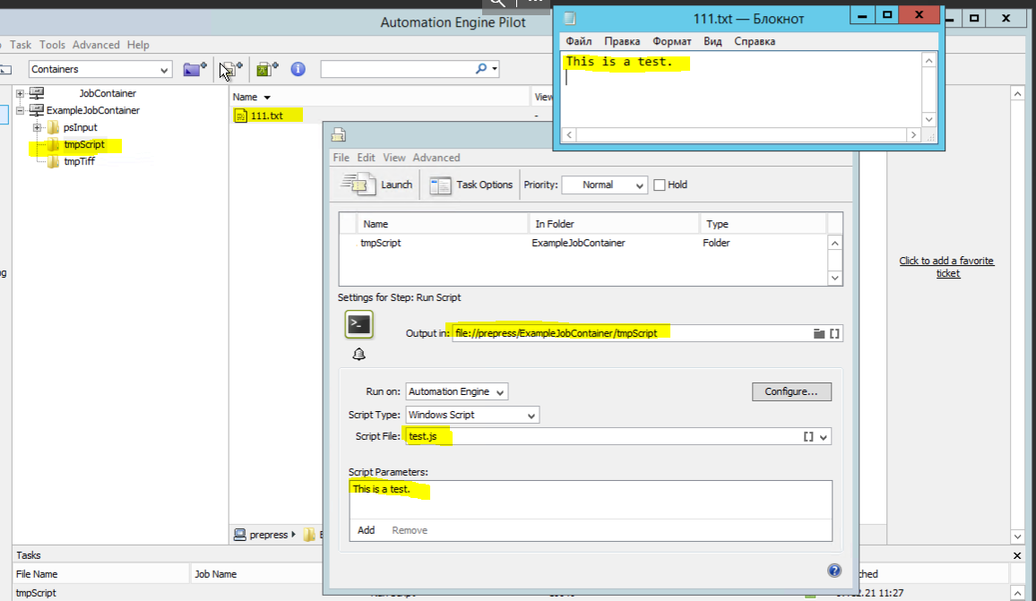Click SmartName brackets icon in Script File field

point(808,436)
